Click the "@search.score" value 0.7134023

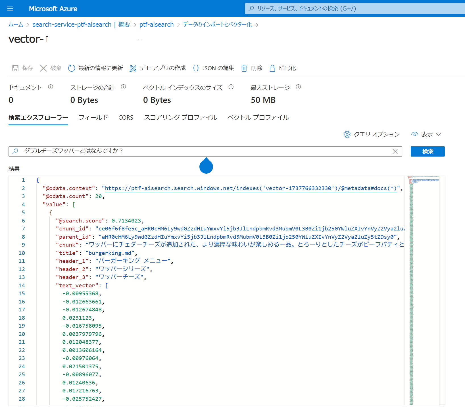(x=126, y=221)
